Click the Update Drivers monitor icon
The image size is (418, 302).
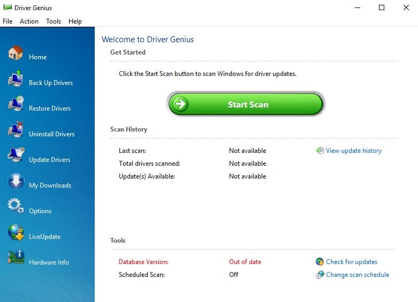click(16, 155)
